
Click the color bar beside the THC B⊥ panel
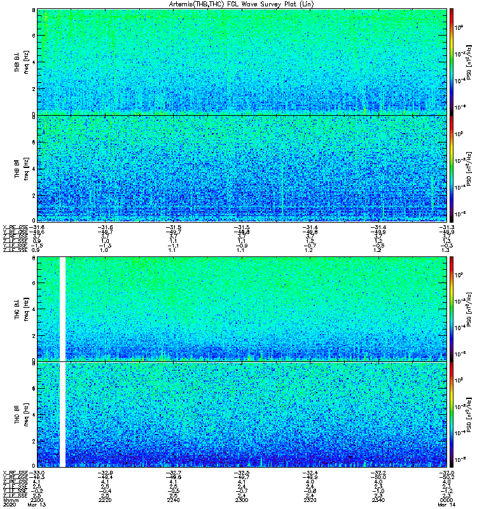pyautogui.click(x=452, y=309)
